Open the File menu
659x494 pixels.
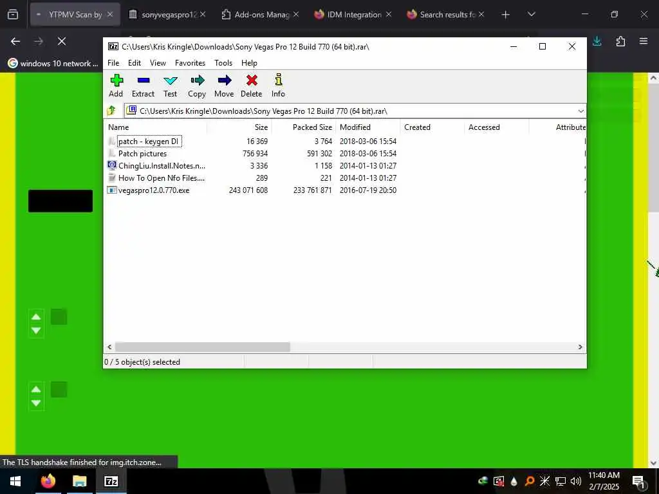pyautogui.click(x=113, y=63)
